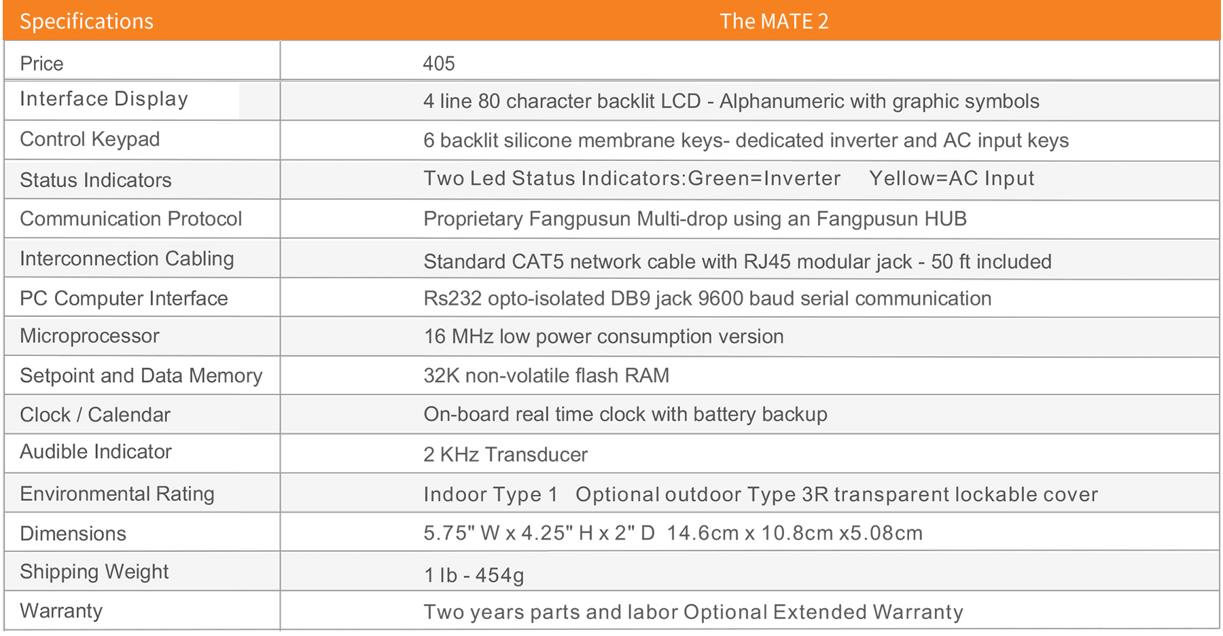Click the backlit LCD description text
Image resolution: width=1223 pixels, height=636 pixels.
click(730, 101)
